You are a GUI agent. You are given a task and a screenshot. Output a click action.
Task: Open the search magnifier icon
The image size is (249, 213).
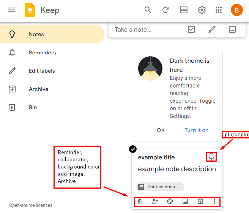point(148,10)
